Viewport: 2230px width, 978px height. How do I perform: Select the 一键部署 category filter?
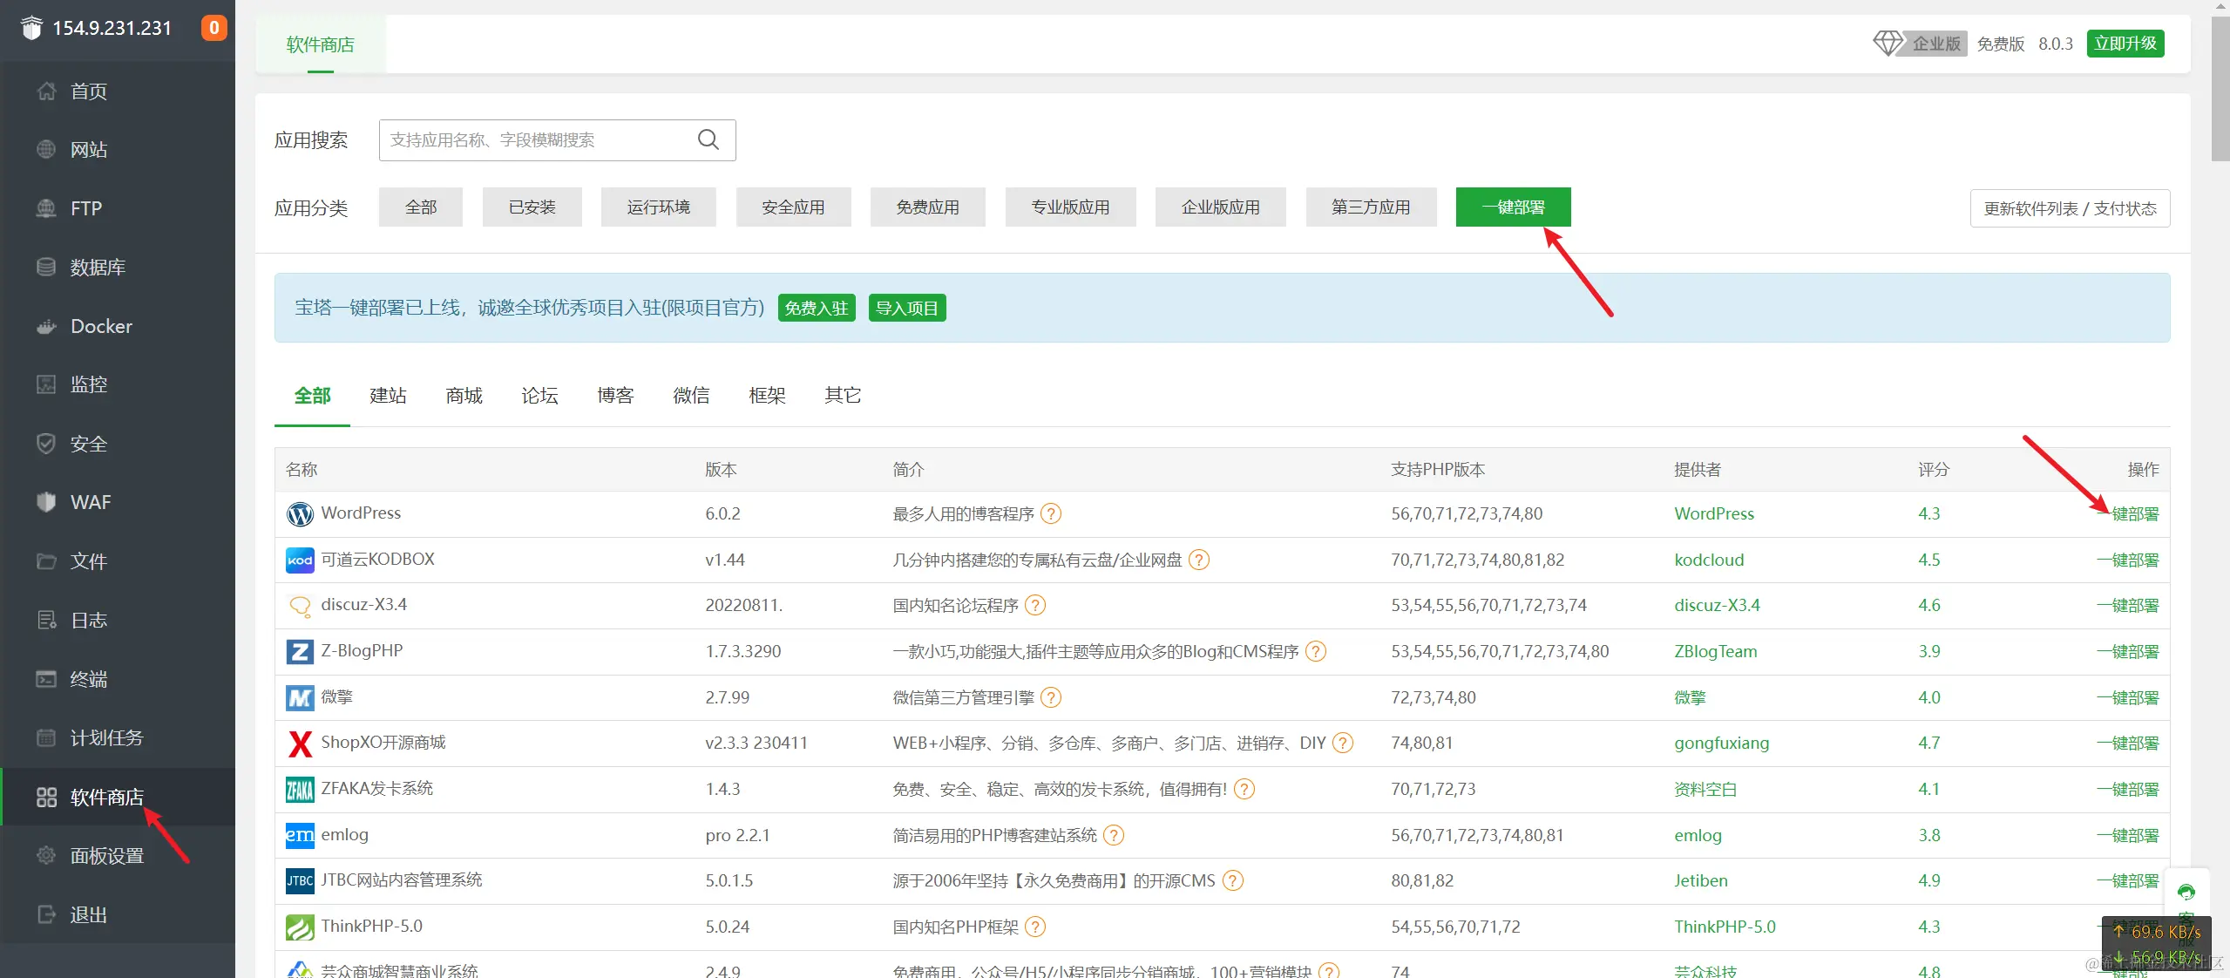(1514, 207)
